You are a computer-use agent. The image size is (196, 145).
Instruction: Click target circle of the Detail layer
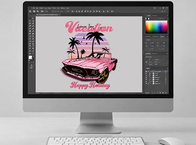pyautogui.click(x=166, y=74)
